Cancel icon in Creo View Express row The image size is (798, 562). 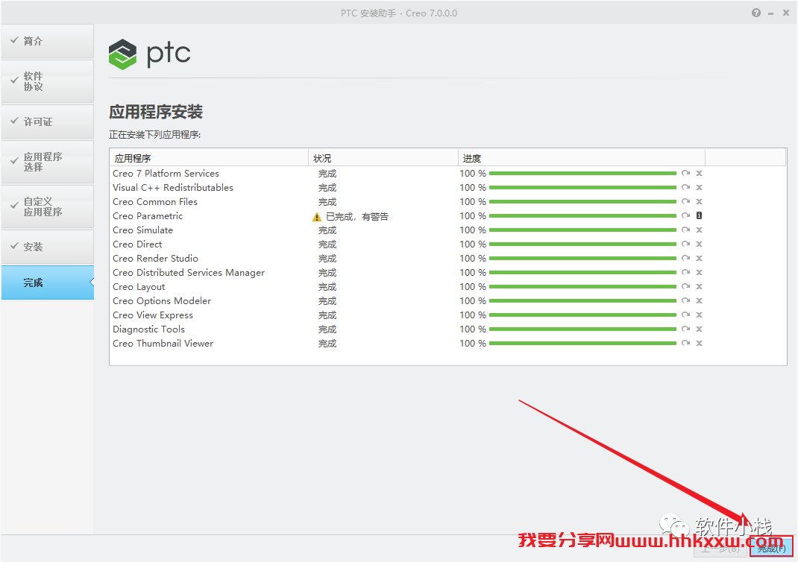click(700, 315)
